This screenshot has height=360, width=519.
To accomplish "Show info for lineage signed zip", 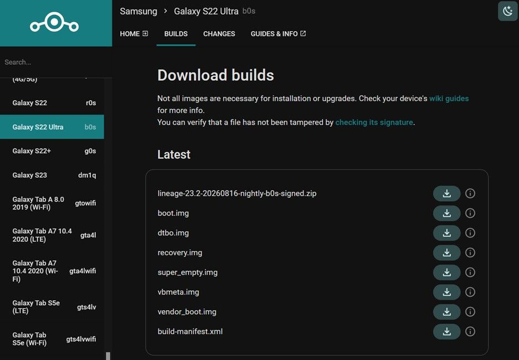I will click(470, 193).
